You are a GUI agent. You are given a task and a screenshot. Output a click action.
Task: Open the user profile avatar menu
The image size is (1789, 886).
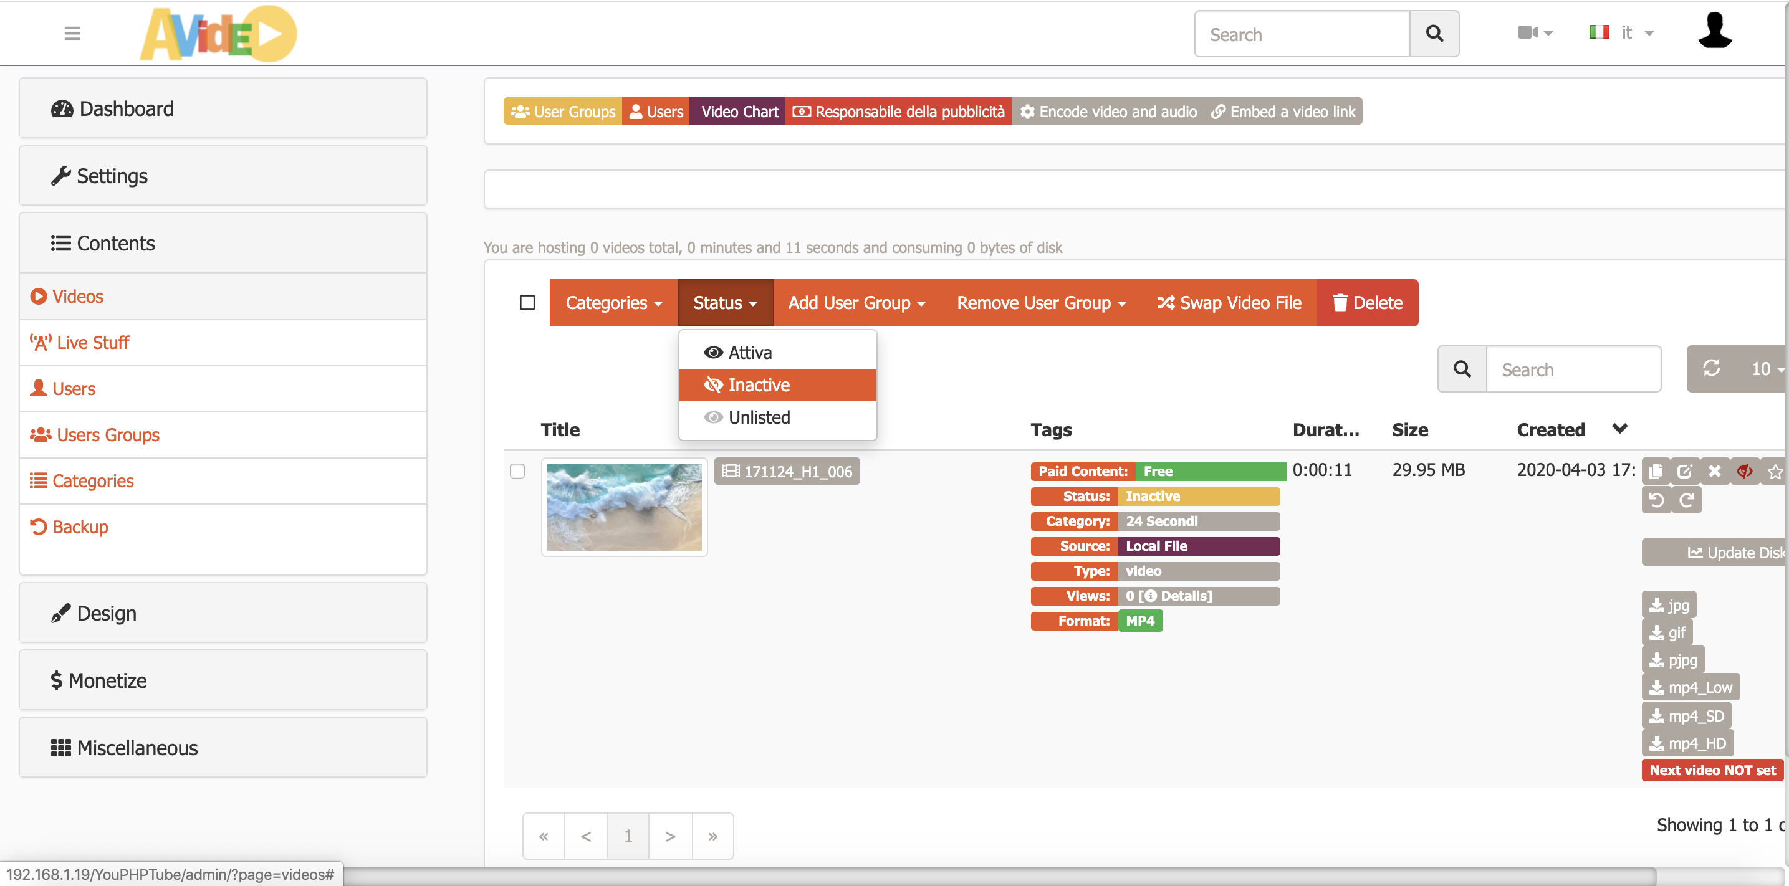point(1715,32)
